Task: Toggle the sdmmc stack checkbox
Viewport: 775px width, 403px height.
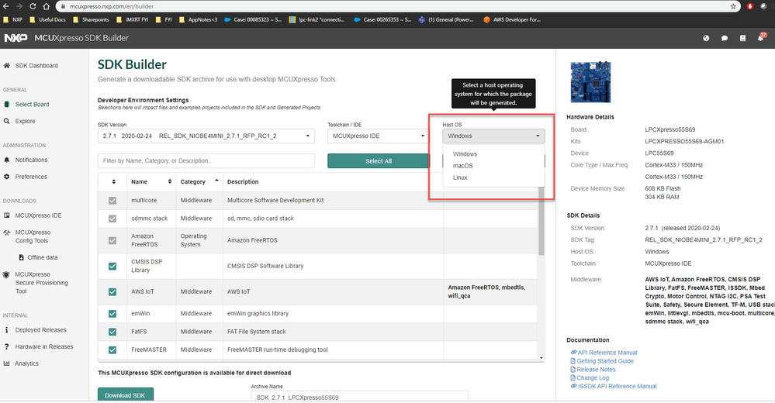Action: 112,219
